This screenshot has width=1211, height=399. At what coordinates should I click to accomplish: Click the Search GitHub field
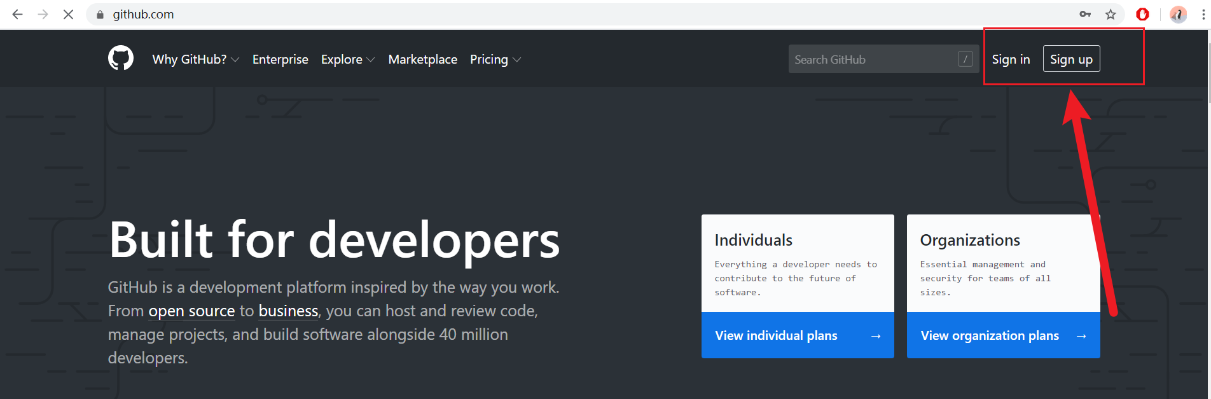coord(883,59)
